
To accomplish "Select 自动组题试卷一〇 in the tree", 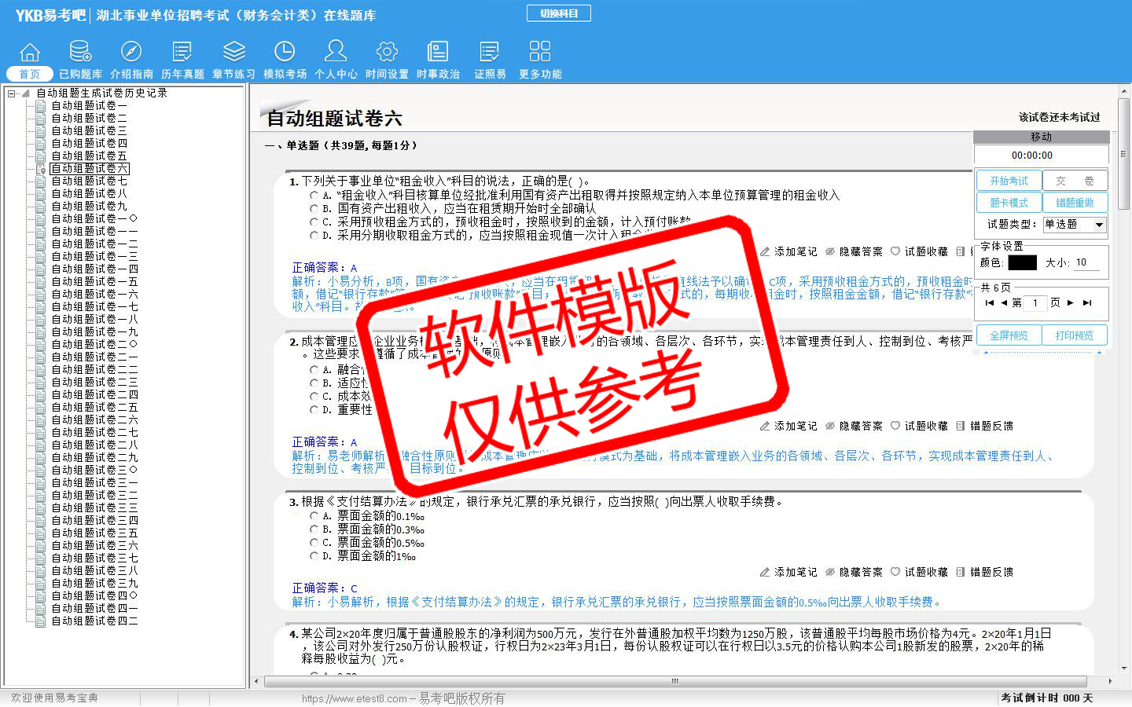I will [94, 218].
